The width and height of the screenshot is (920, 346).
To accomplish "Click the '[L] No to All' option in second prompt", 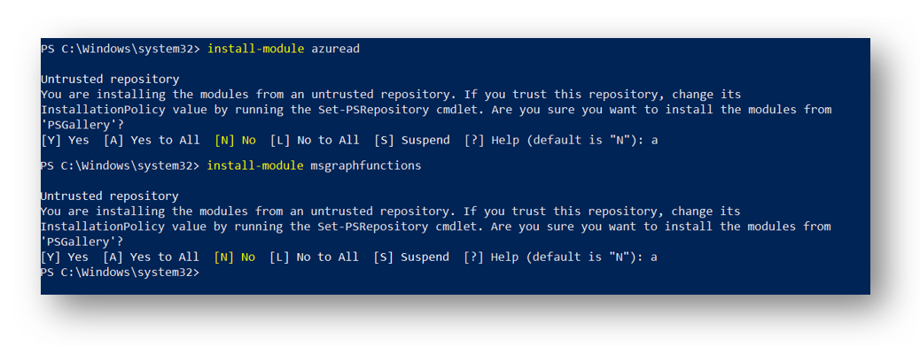I will 314,257.
